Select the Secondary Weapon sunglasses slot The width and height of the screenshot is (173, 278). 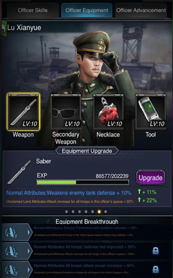(66, 112)
